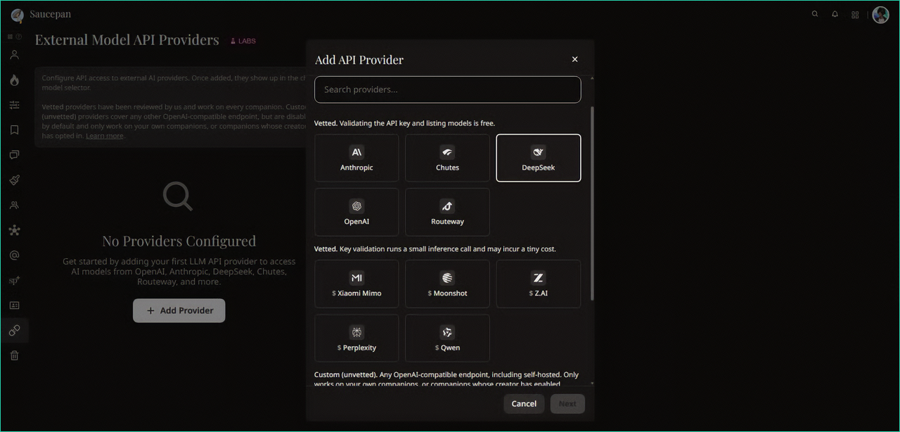Open the notifications bell icon

click(x=835, y=14)
